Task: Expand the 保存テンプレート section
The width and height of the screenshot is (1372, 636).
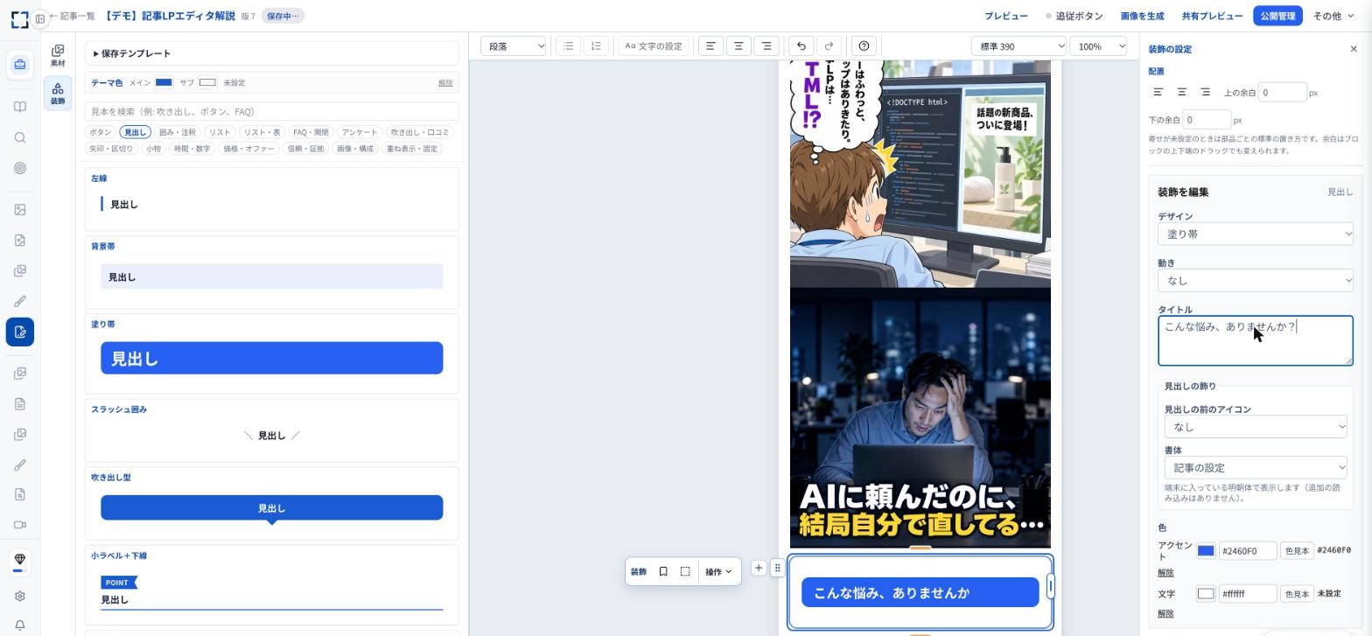Action: 271,53
